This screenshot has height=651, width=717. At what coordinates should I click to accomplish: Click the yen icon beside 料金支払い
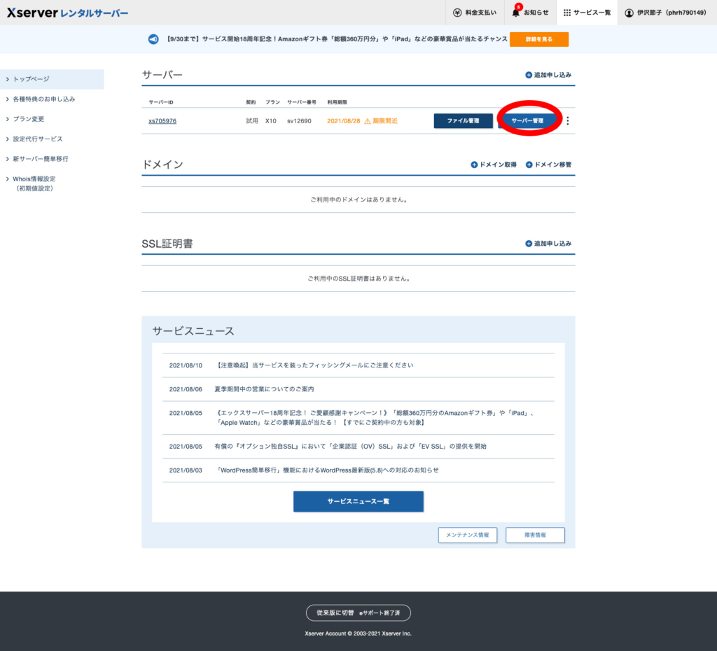457,13
